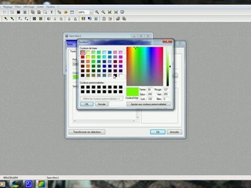This screenshot has width=251, height=188.
Task: Click the Redo arrow toolbar icon
Action: tap(4, 12)
